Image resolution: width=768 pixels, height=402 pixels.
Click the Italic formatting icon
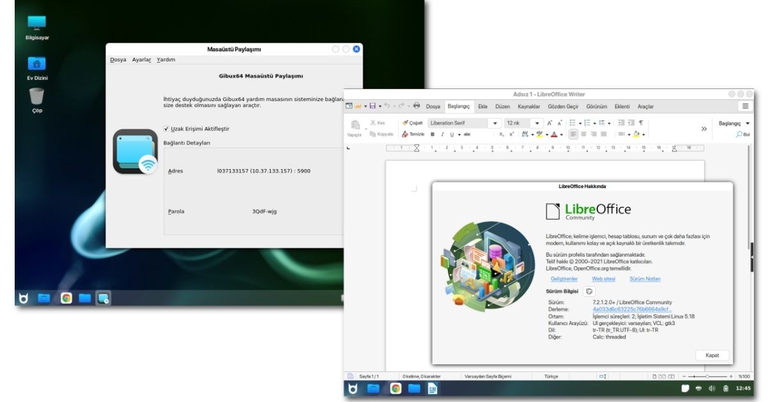pyautogui.click(x=442, y=134)
